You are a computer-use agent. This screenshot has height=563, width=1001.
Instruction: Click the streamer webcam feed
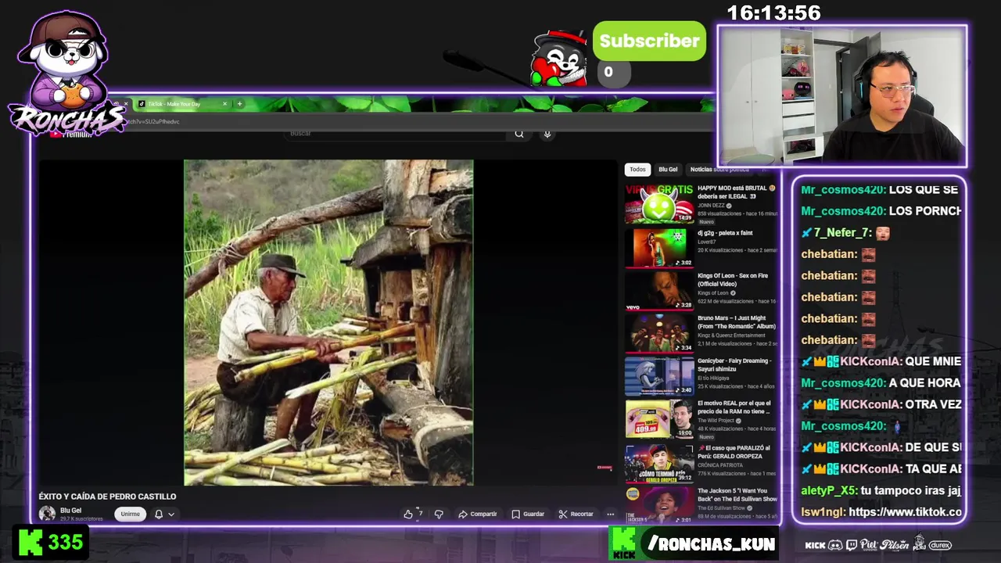(x=842, y=95)
